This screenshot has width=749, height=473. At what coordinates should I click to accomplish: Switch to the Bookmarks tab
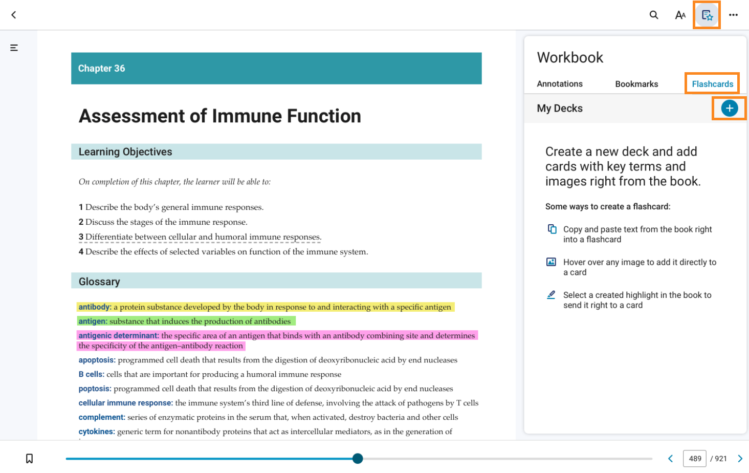pos(636,84)
